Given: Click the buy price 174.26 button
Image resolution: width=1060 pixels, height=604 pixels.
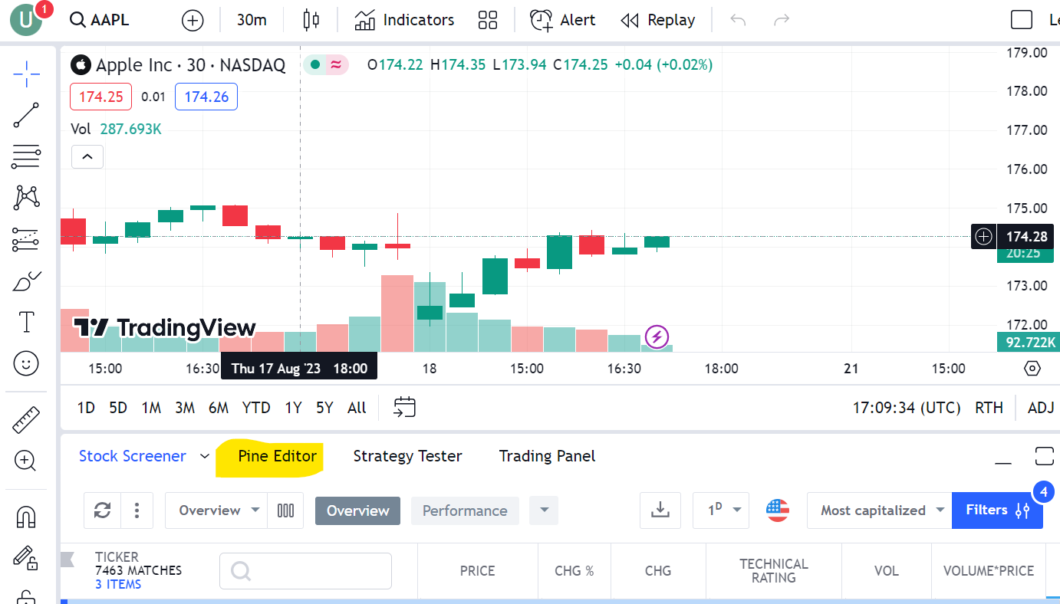Looking at the screenshot, I should pyautogui.click(x=206, y=97).
